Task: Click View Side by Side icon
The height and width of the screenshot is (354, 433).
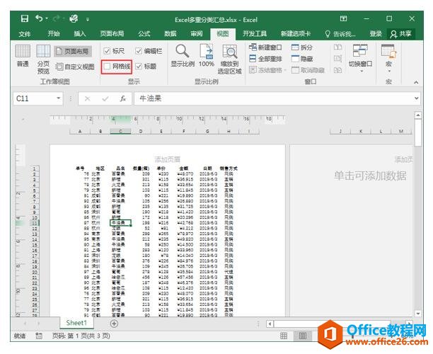Action: [x=337, y=47]
